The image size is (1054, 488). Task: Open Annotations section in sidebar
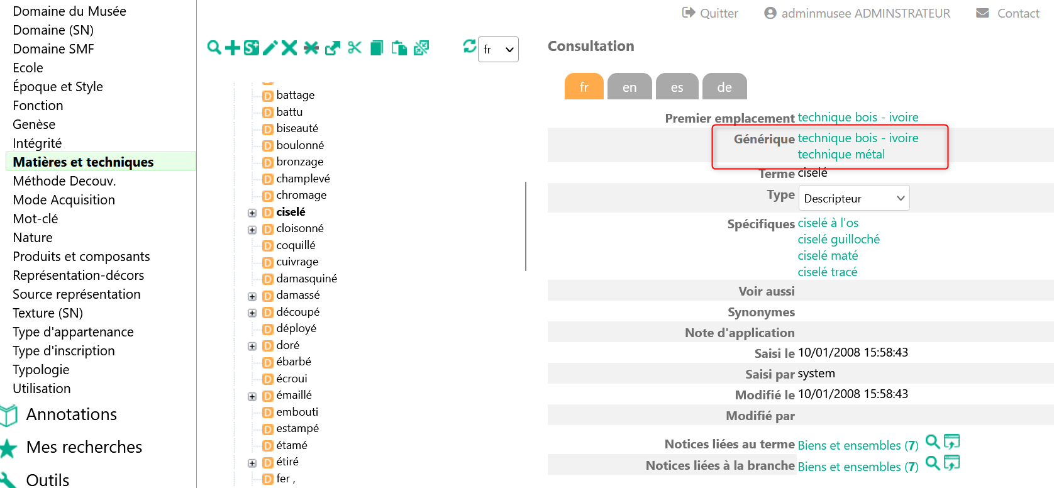tap(71, 414)
